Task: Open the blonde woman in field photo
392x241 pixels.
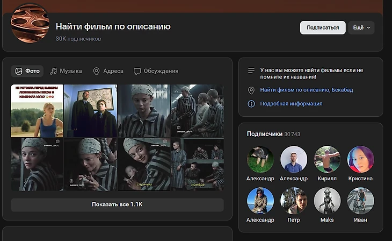Action: point(37,111)
